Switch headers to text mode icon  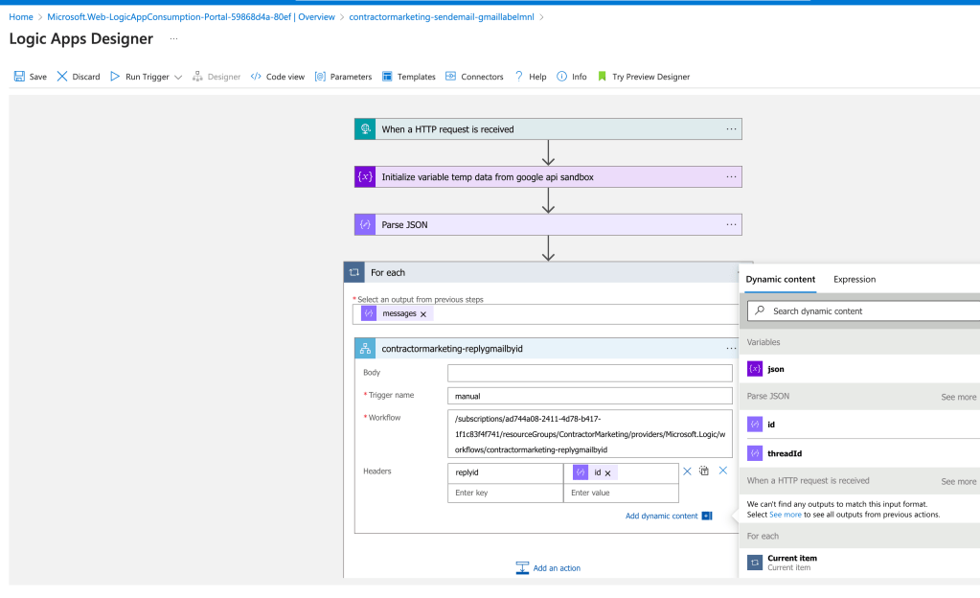(704, 471)
